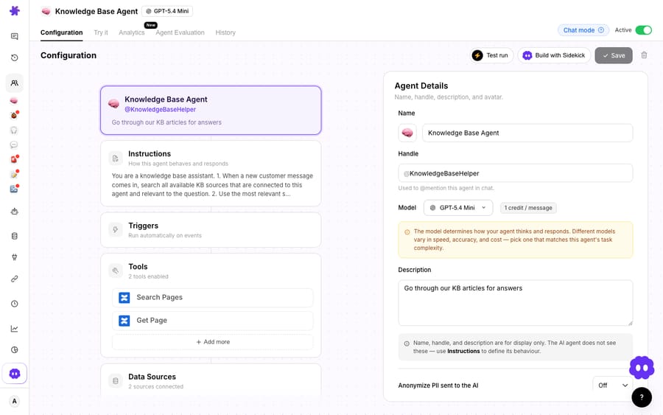The width and height of the screenshot is (663, 415).
Task: Click into the Description text area
Action: pos(516,303)
